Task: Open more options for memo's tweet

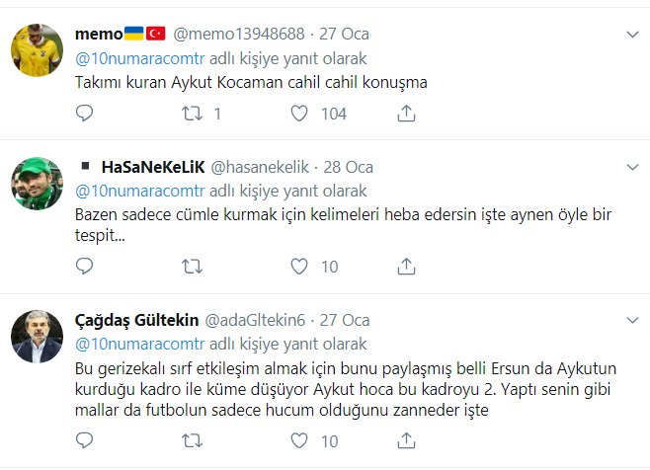Action: [632, 35]
